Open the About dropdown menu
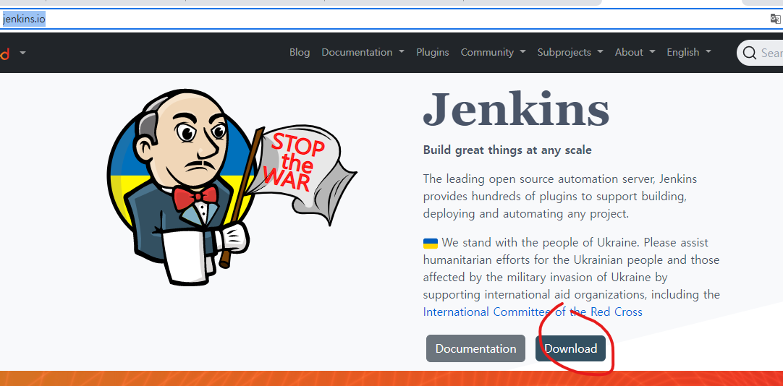The width and height of the screenshot is (783, 386). 635,52
